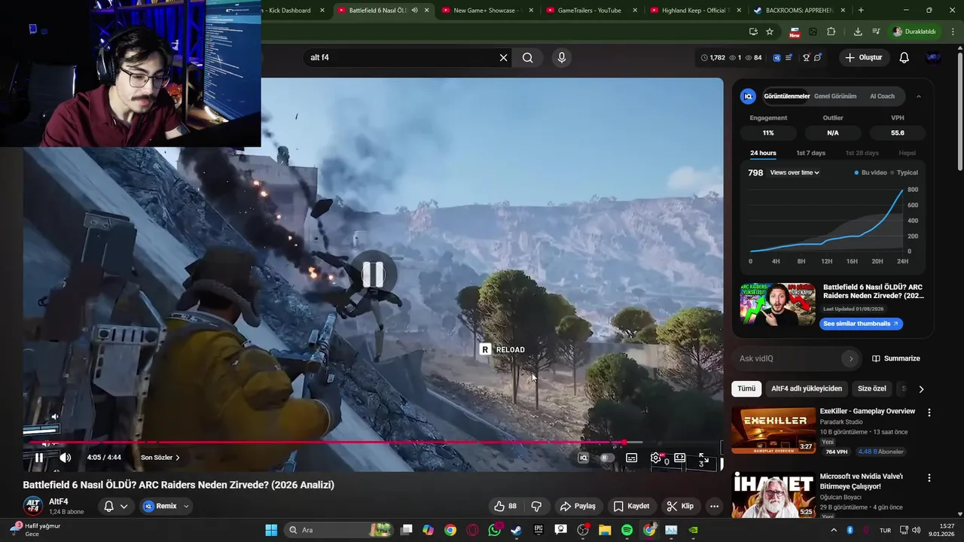Select the 24 hours range
This screenshot has width=964, height=542.
763,153
